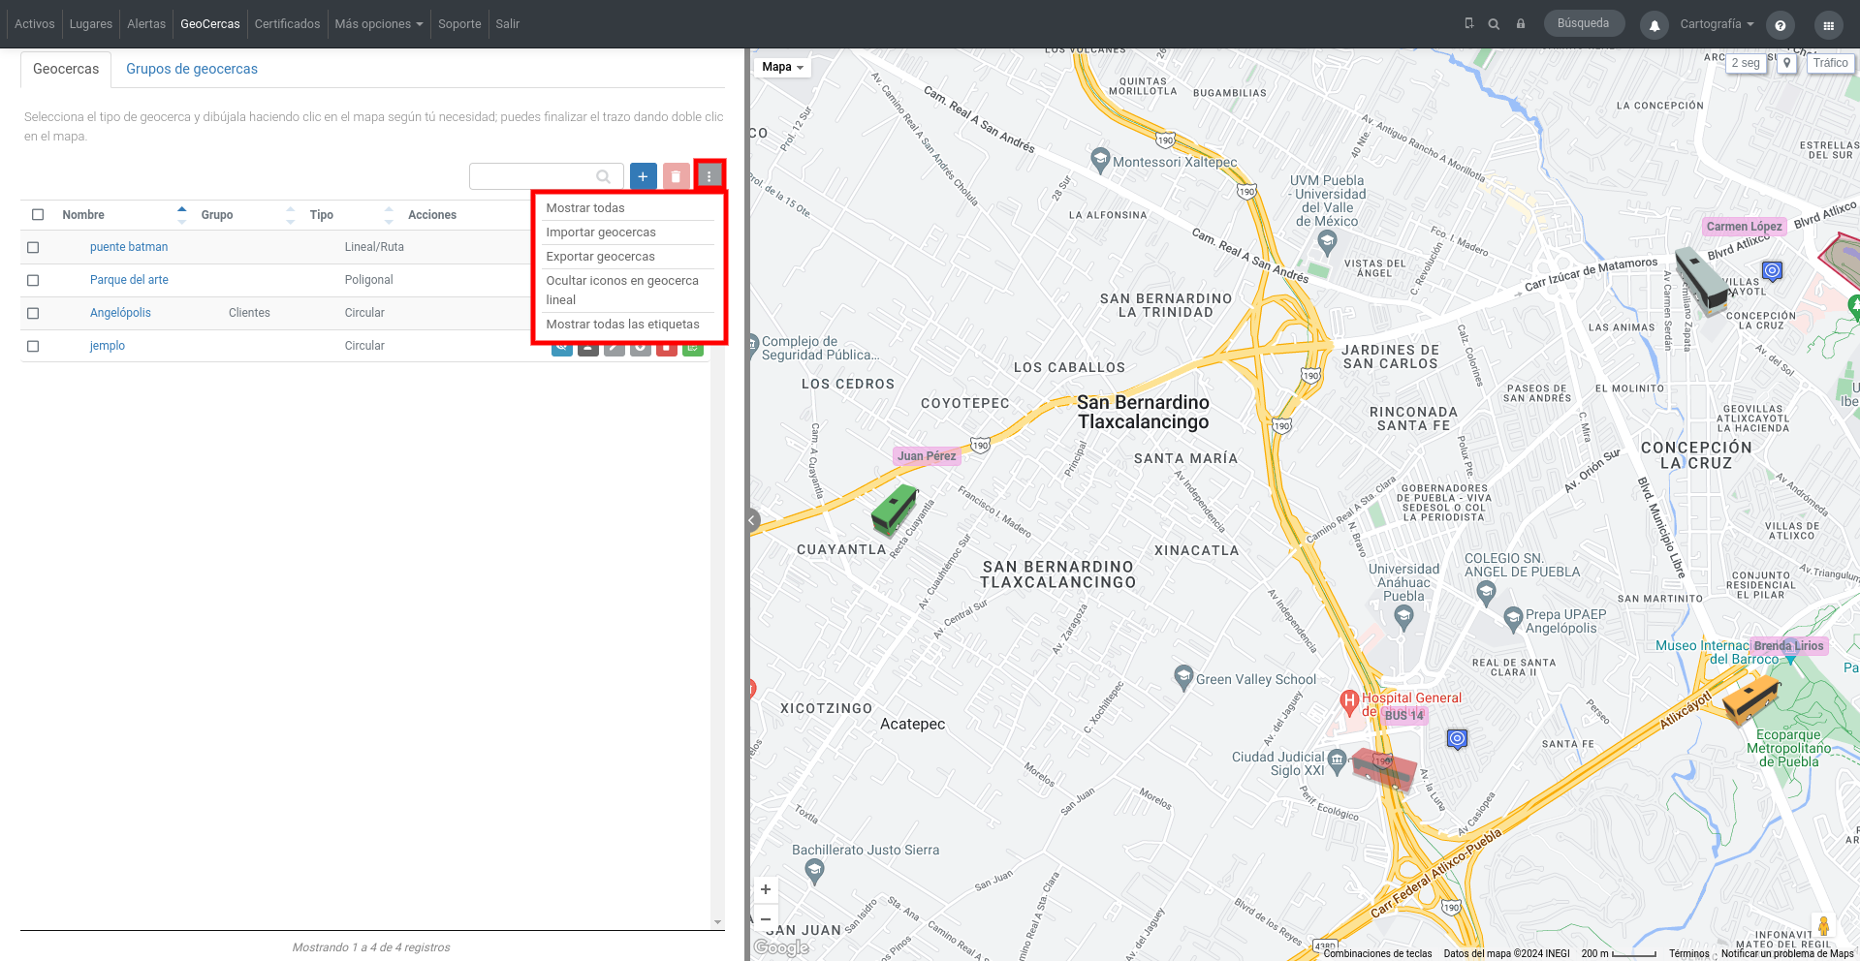Screen dimensions: 1860x961
Task: Check the jemplo row checkbox
Action: (33, 346)
